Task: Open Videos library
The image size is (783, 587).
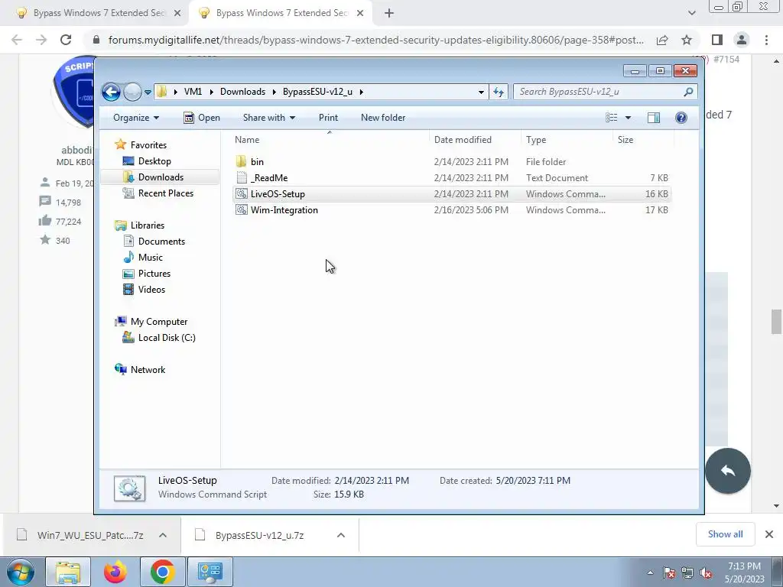Action: coord(144,290)
